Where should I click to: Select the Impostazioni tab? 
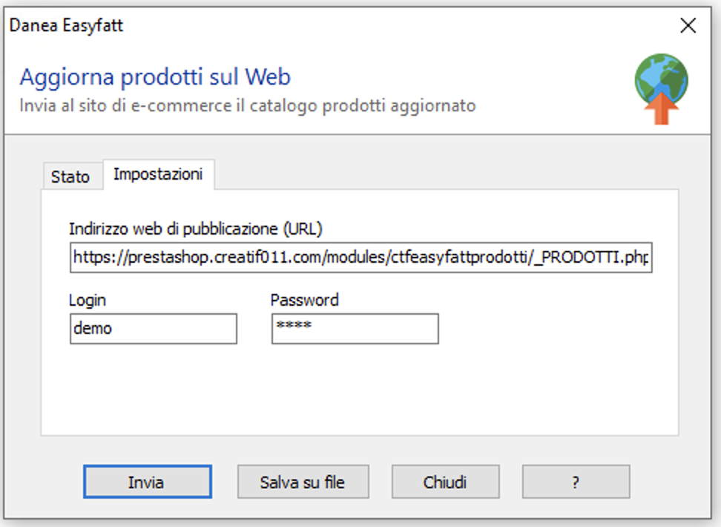tap(158, 174)
